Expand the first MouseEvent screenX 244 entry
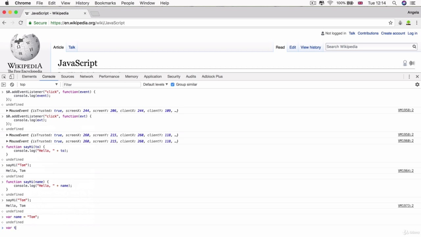The image size is (421, 237). [7, 111]
